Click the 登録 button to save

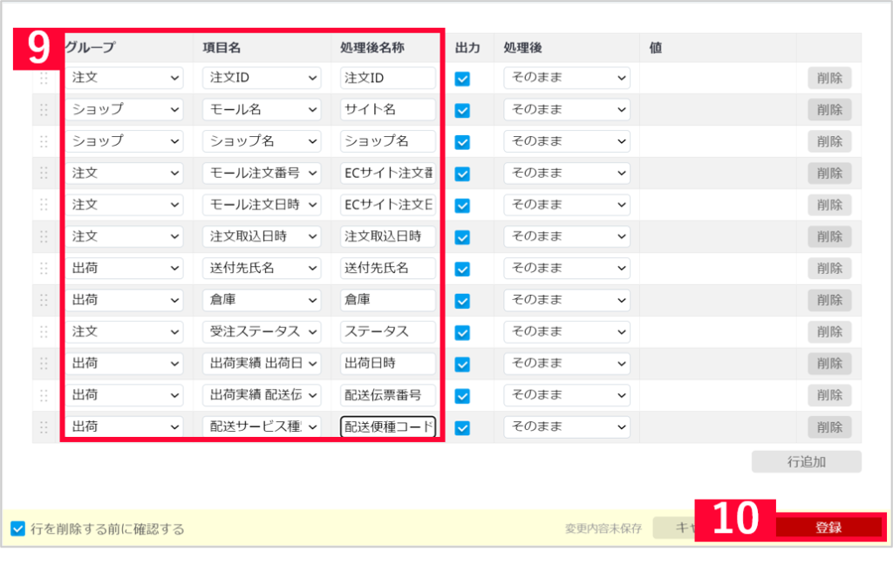pos(829,527)
